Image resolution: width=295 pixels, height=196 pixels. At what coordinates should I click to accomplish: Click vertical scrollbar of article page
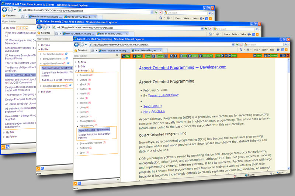289,114
